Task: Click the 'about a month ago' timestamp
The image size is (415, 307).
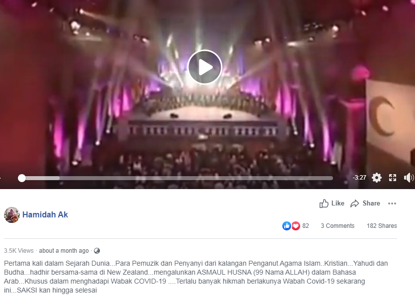Action: [64, 251]
